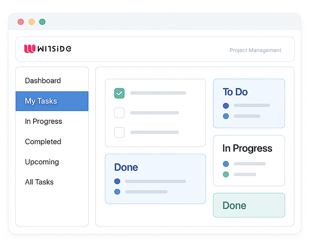
Task: Show Upcoming tasks in sidebar
Action: [42, 162]
